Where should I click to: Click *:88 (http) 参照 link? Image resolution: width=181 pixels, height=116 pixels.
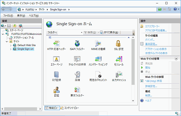pos(154,81)
